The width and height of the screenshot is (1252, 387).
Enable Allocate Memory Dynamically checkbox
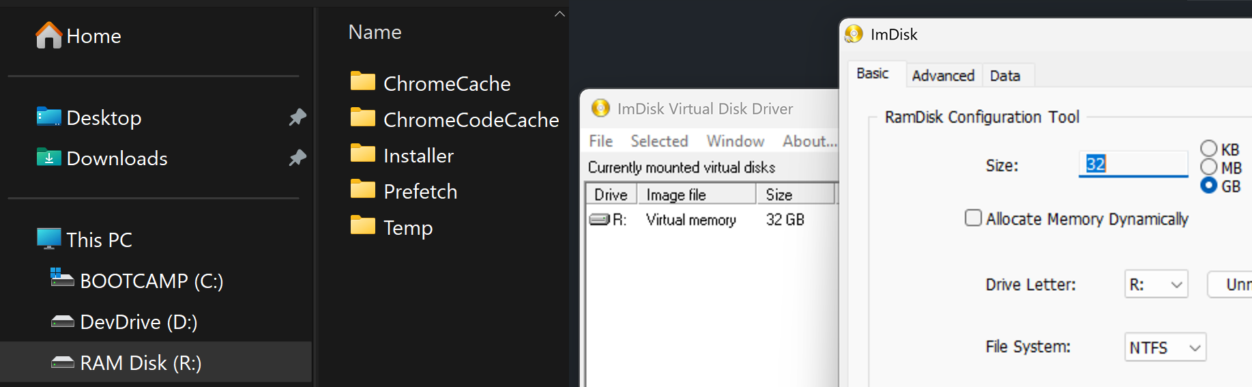pos(973,218)
